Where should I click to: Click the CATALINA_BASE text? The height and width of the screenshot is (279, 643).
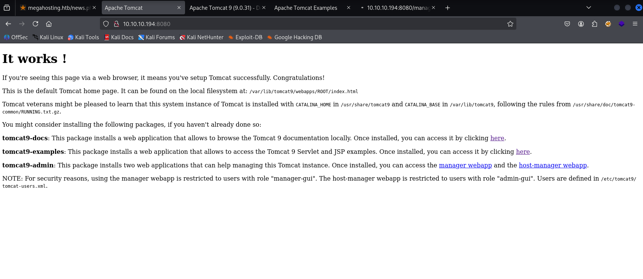422,105
